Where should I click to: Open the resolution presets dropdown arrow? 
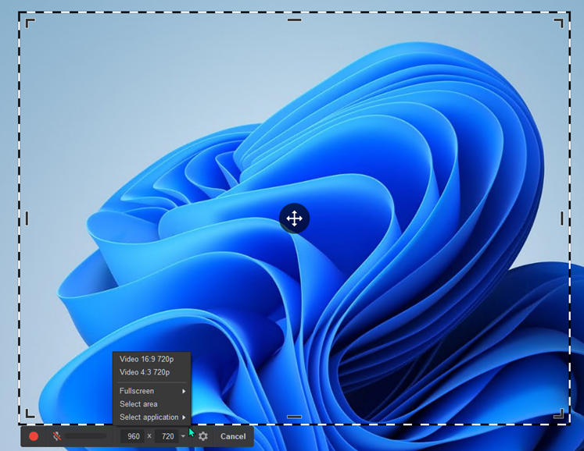(x=183, y=436)
